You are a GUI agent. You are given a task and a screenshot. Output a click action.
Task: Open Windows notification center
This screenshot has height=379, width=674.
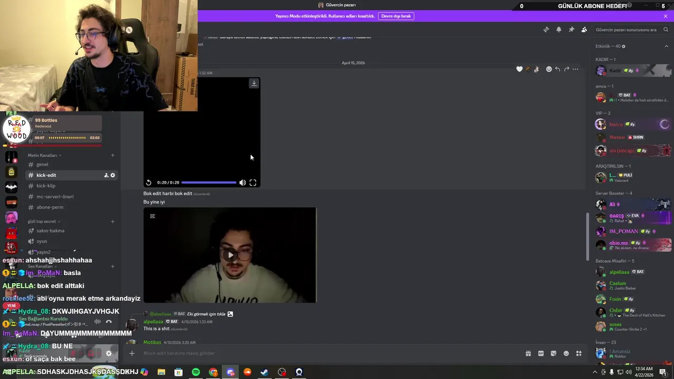click(x=663, y=372)
